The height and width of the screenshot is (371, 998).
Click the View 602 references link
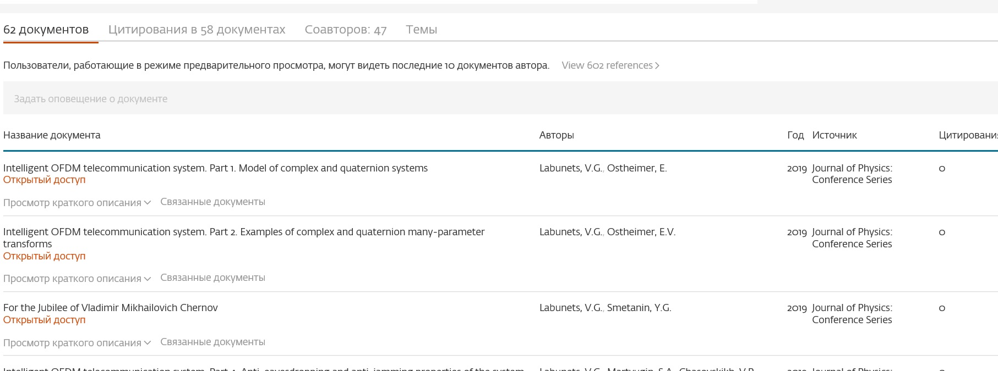610,65
